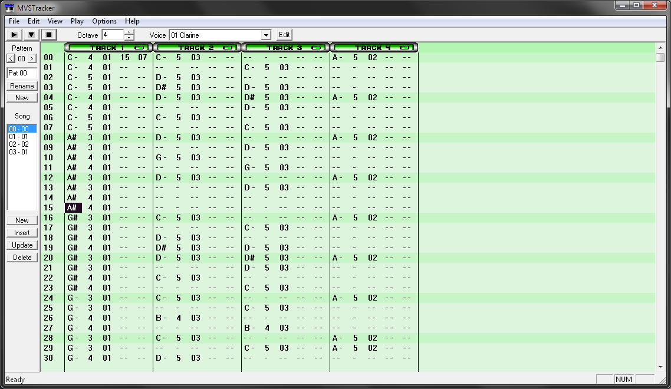671x389 pixels.
Task: Click row number 30 in the pattern grid
Action: (x=48, y=358)
